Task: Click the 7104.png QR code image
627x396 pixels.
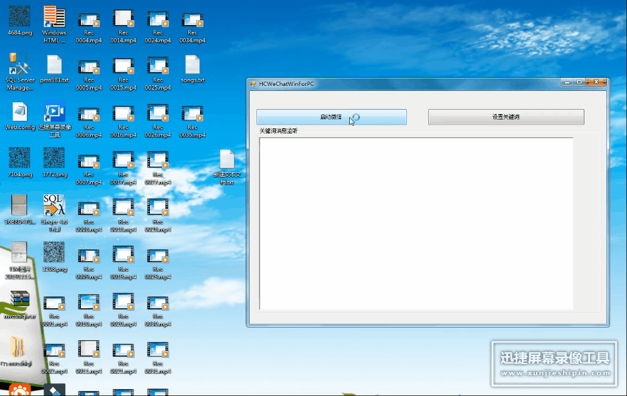Action: coord(19,159)
